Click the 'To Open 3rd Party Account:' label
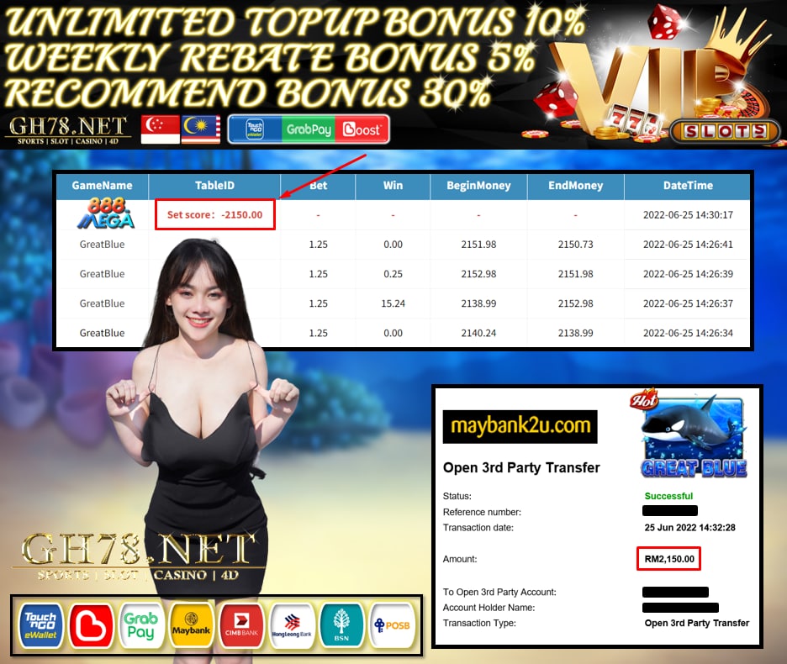The image size is (787, 664). 499,593
